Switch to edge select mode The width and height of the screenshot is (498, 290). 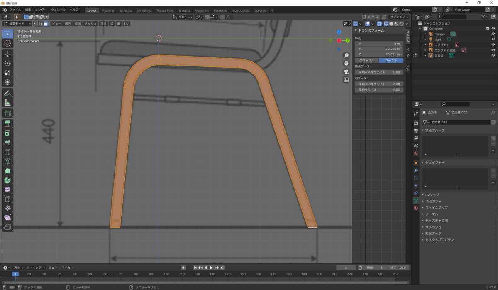(x=41, y=24)
